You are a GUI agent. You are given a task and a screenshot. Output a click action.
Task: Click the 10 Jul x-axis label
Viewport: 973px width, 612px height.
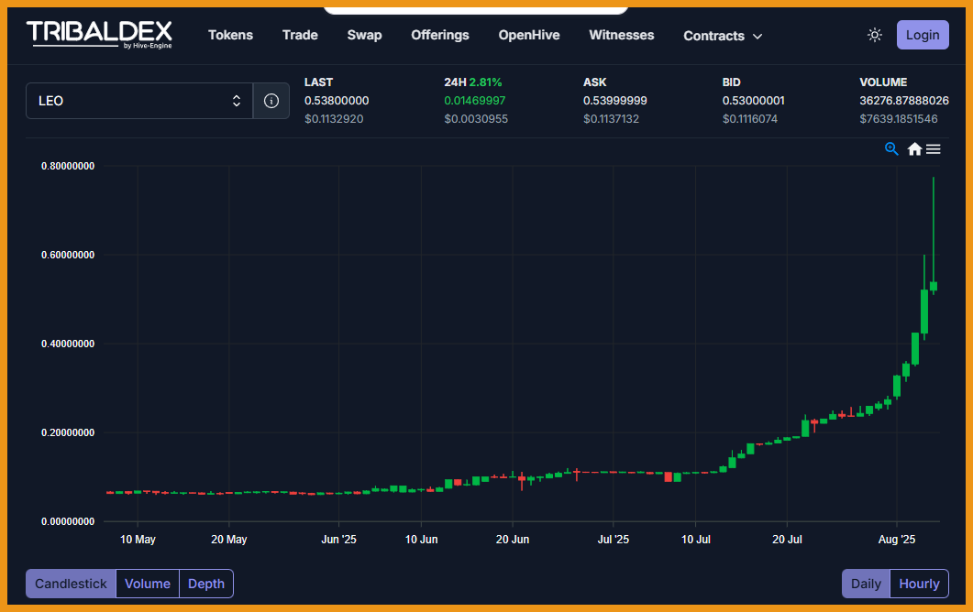(696, 540)
